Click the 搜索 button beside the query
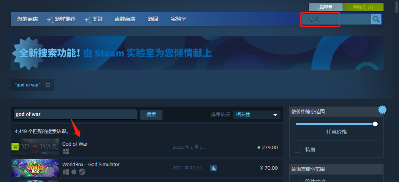The image size is (399, 182). 151,114
